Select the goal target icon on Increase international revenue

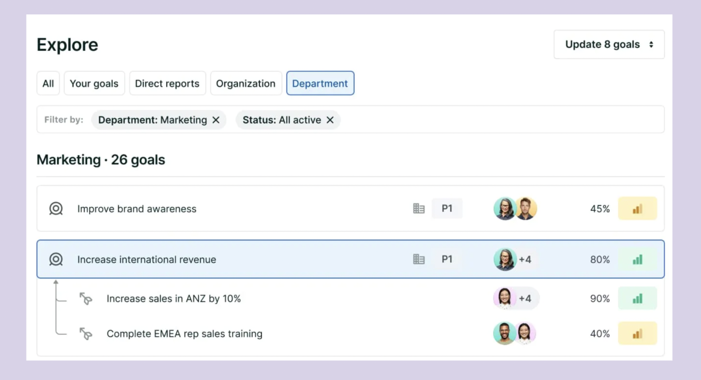56,259
